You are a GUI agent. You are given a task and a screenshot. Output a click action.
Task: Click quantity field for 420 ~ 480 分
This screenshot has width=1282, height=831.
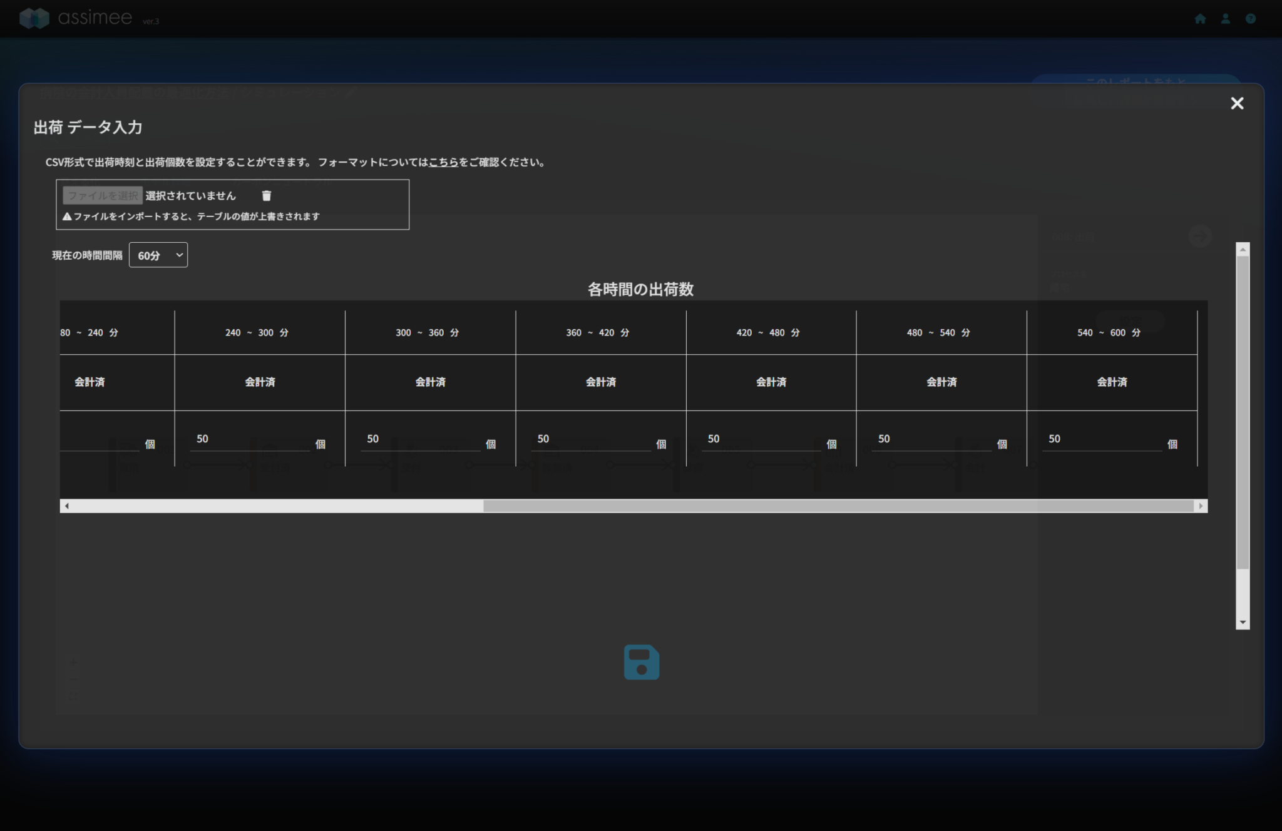760,439
